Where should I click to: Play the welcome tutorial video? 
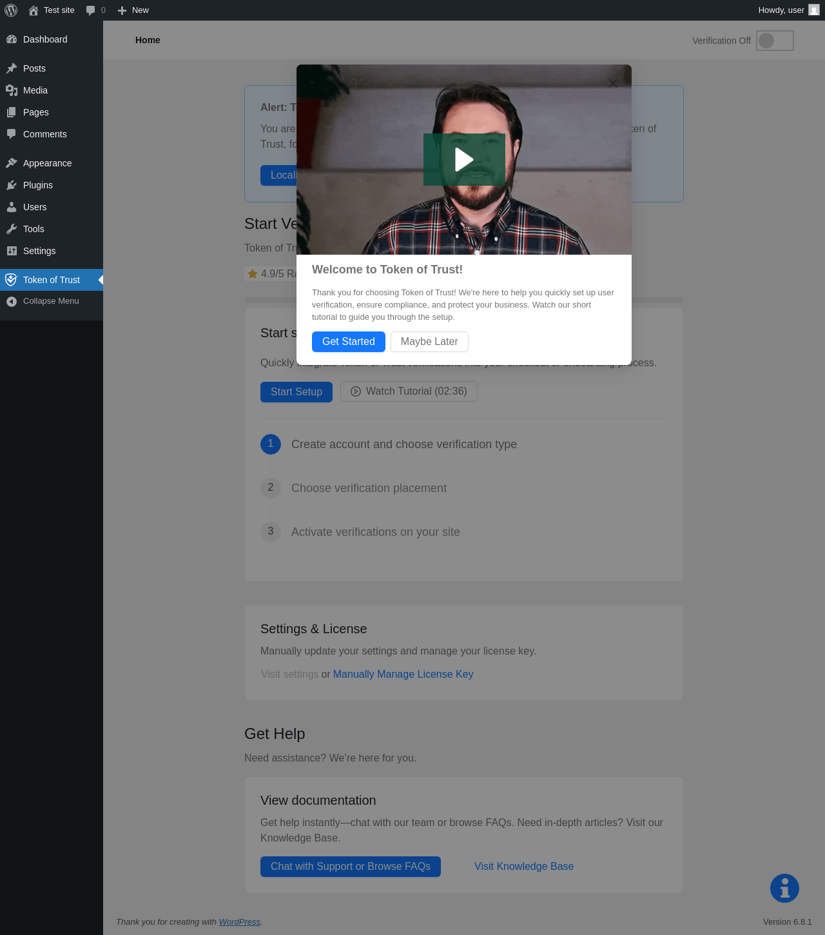click(x=464, y=159)
